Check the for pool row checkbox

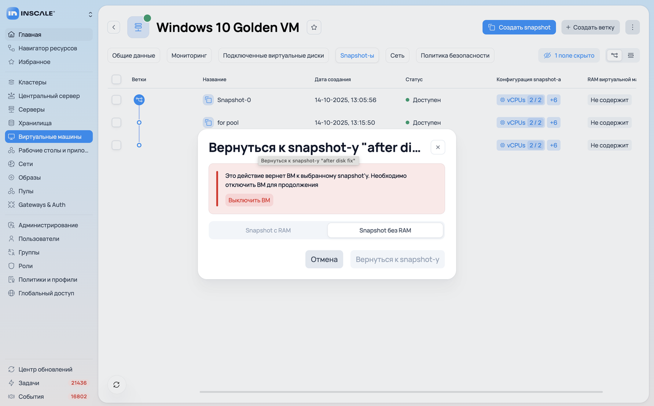pos(116,122)
